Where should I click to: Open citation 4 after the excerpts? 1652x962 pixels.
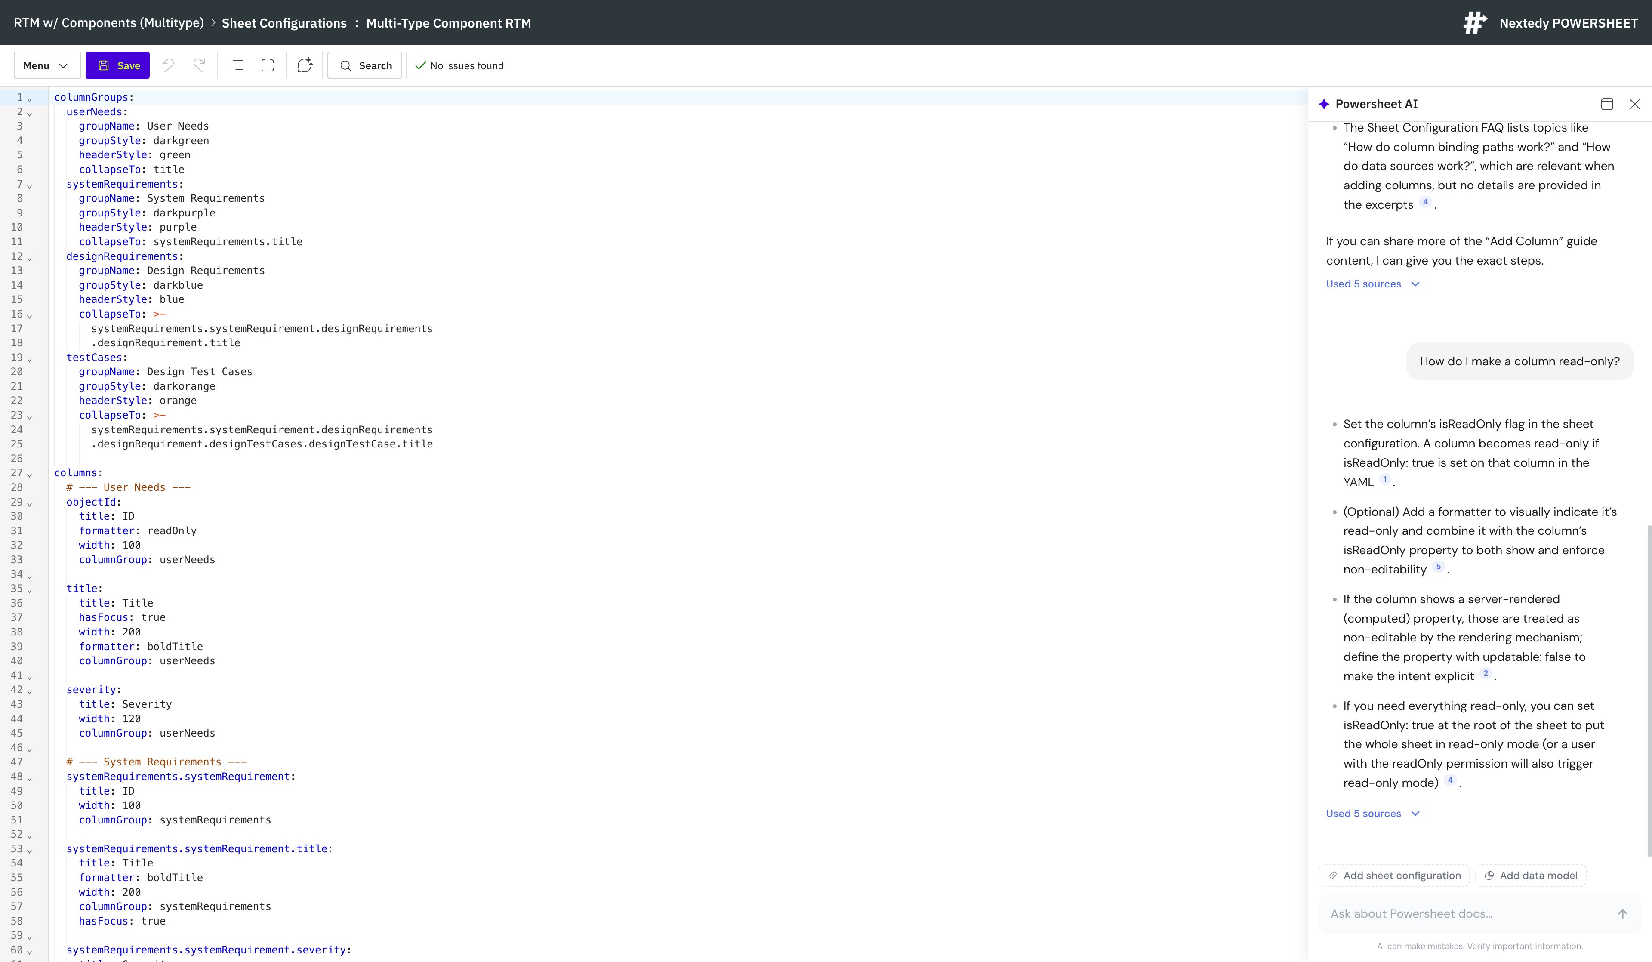click(x=1425, y=202)
